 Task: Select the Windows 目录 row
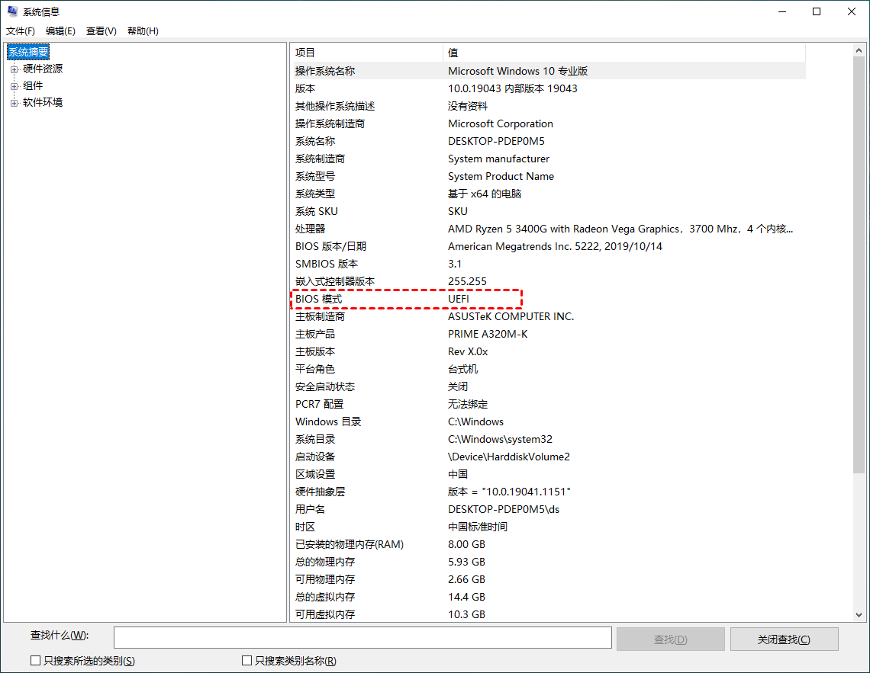click(548, 421)
